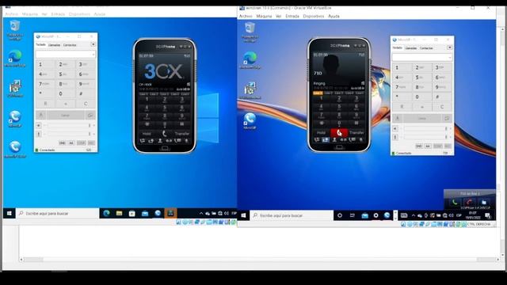This screenshot has width=507, height=285.
Task: Open Máquina menu in right VirtualBox window
Action: click(x=264, y=16)
